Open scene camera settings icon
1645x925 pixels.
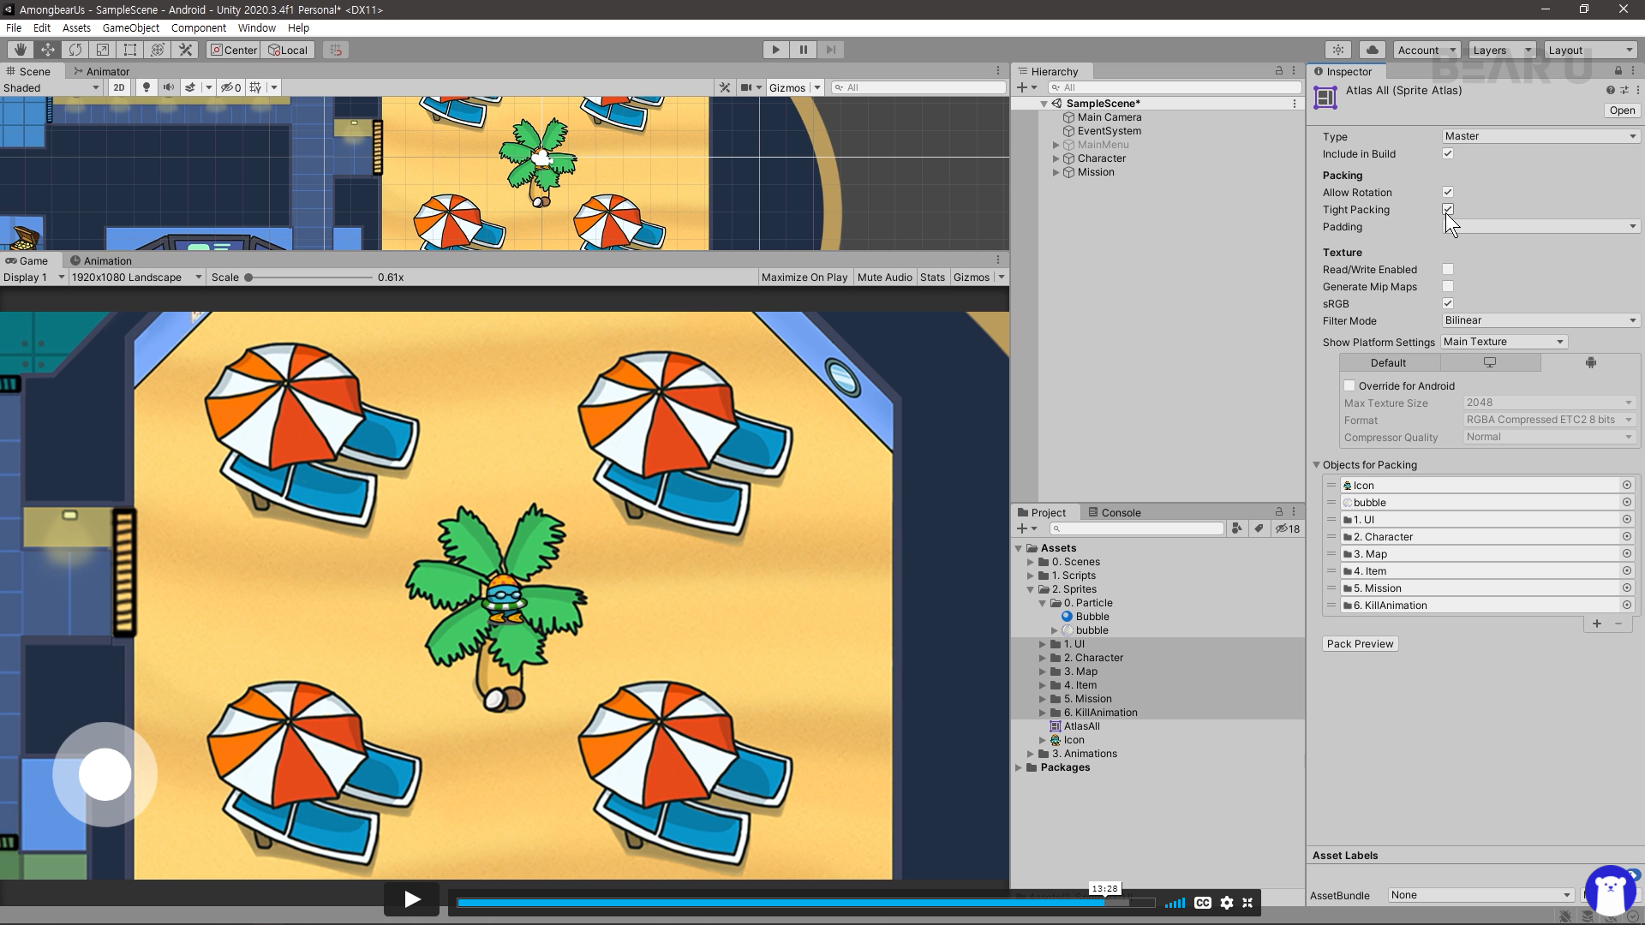click(x=746, y=87)
